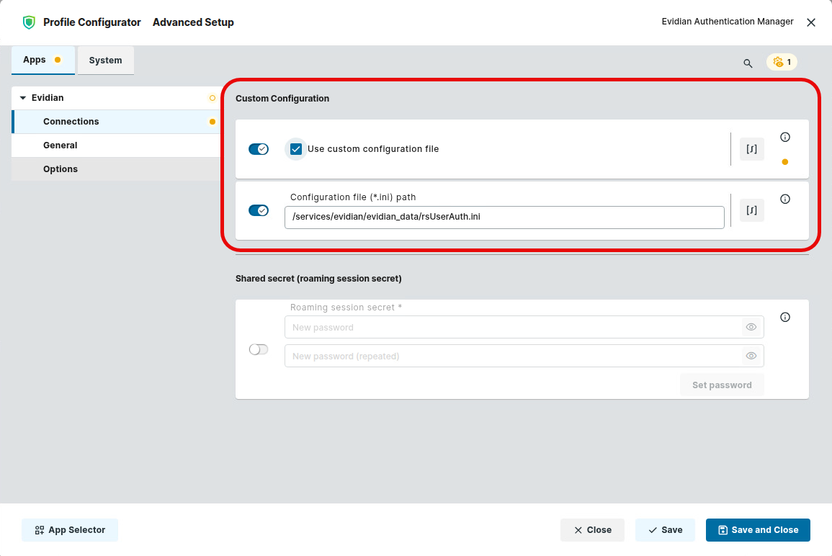Open variable picker for custom configuration file

[x=752, y=149]
